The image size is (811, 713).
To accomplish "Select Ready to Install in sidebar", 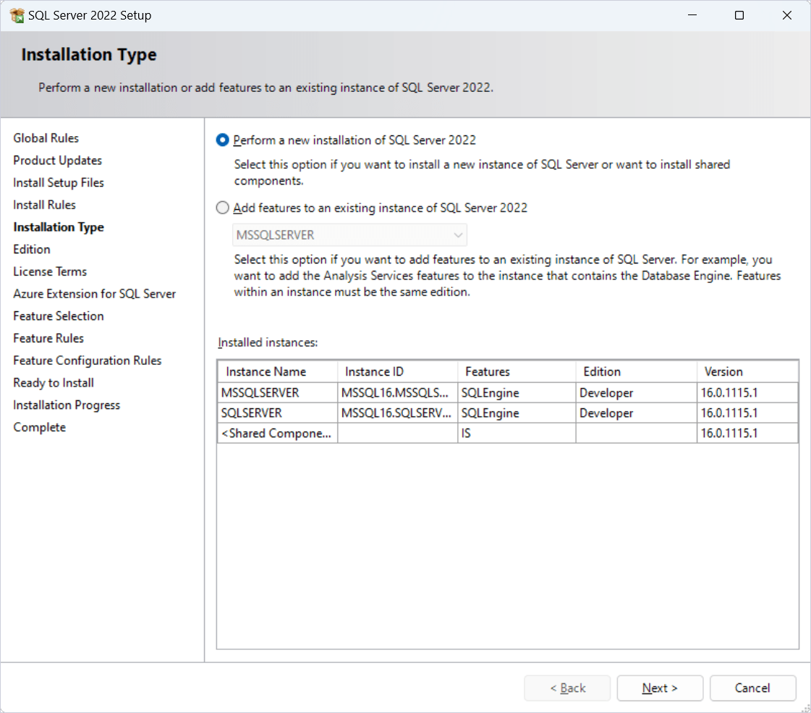I will click(54, 383).
